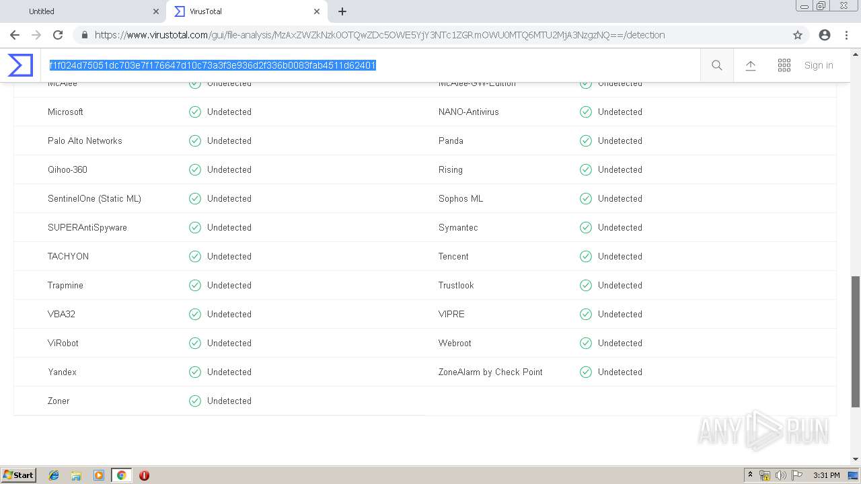Image resolution: width=861 pixels, height=484 pixels.
Task: Launch Internet Explorer from taskbar
Action: [54, 475]
